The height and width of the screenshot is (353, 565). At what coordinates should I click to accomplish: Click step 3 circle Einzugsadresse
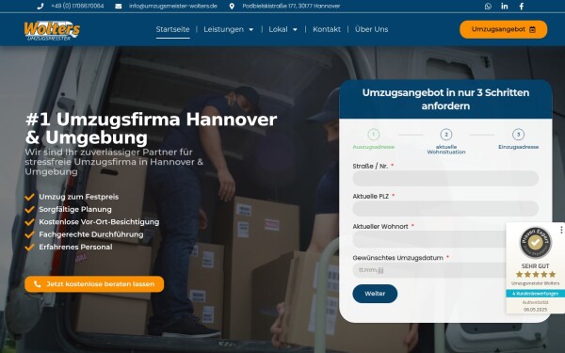tap(518, 135)
